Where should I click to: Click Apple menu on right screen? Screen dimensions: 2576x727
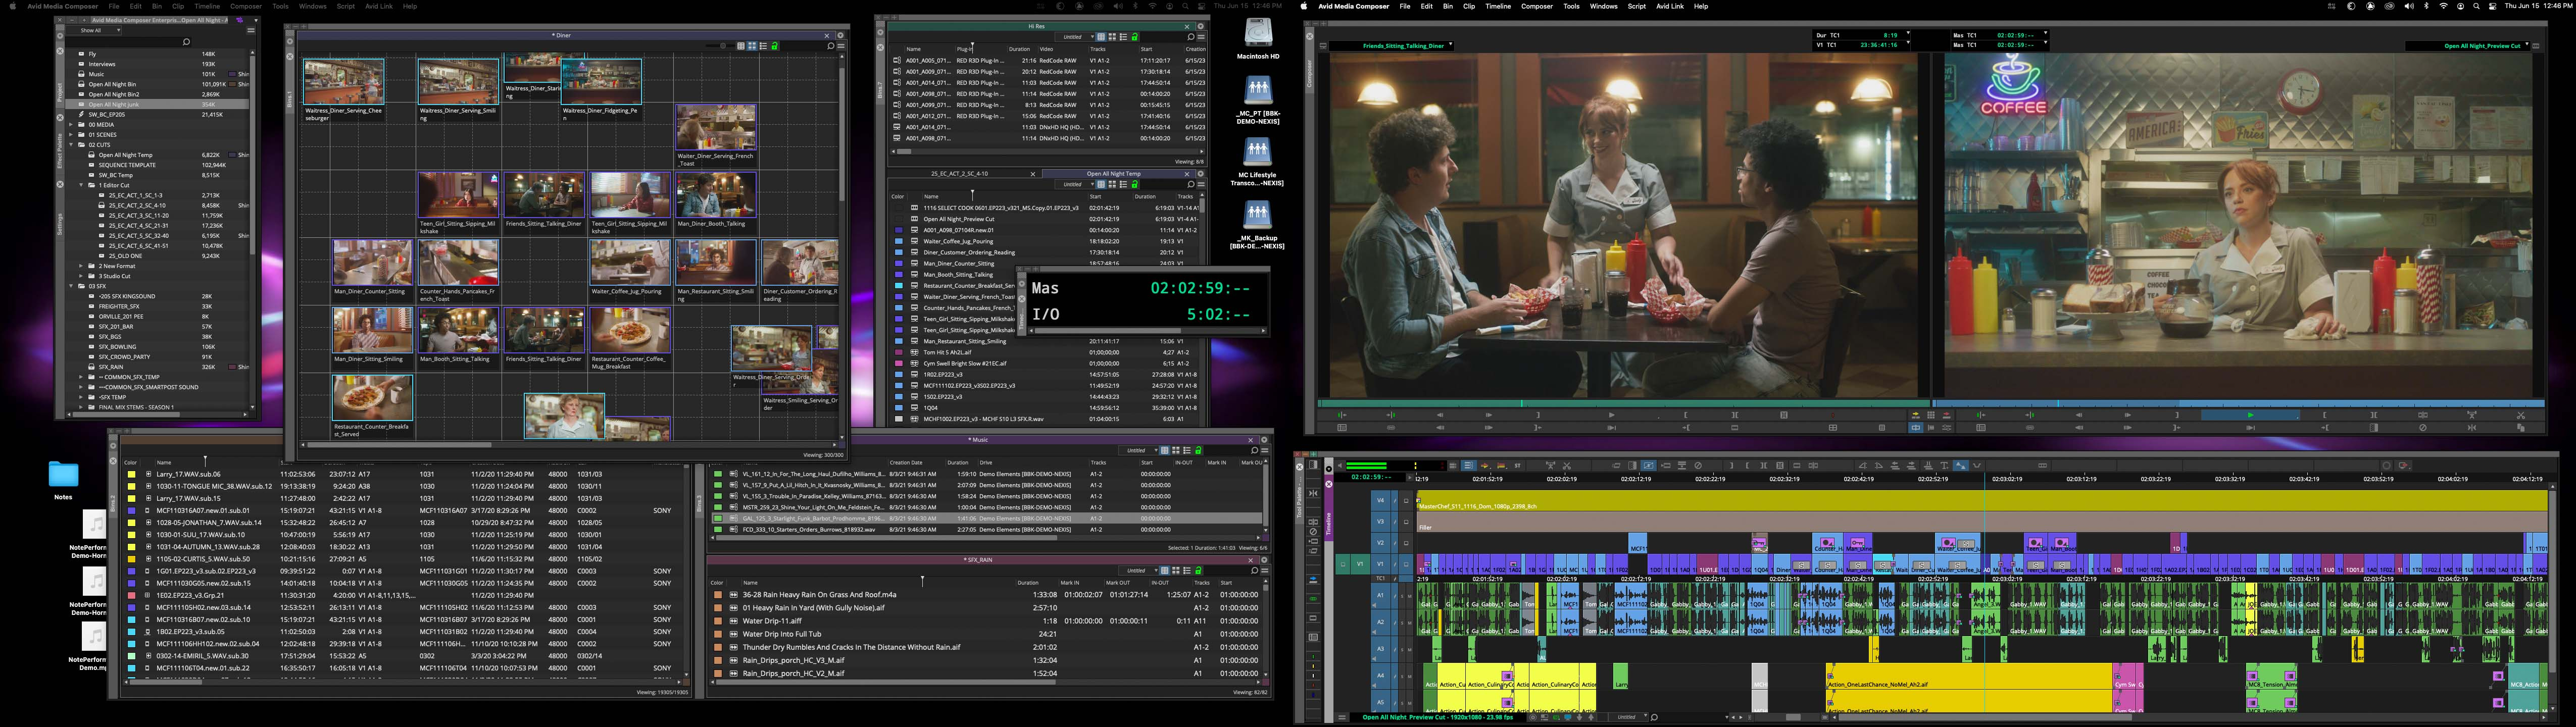coord(1303,6)
